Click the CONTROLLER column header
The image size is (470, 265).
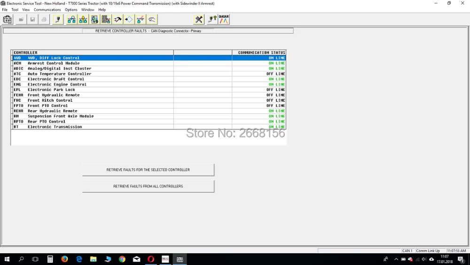(92, 53)
